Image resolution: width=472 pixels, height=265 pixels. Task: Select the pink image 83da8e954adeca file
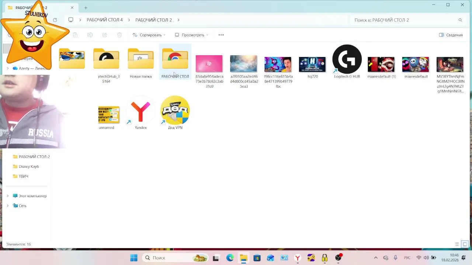pos(209,63)
